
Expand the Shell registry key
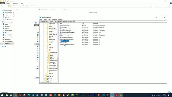pyautogui.click(x=48, y=57)
